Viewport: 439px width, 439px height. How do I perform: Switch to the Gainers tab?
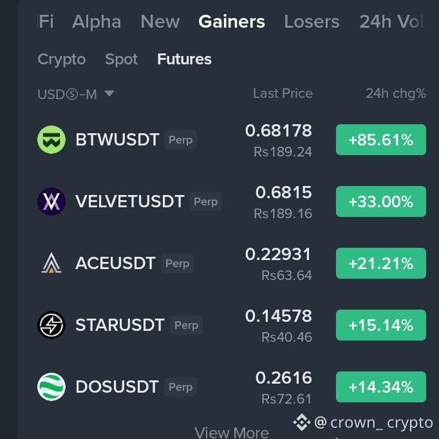point(232,21)
